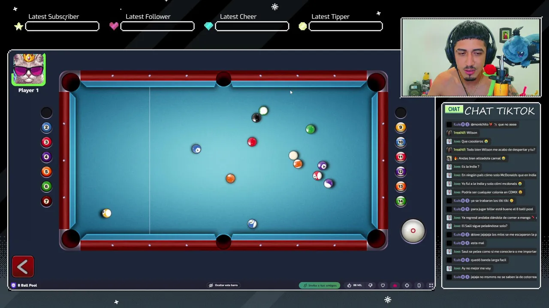The height and width of the screenshot is (308, 549).
Task: Click 'Invita a tus amigos' button
Action: click(320, 285)
